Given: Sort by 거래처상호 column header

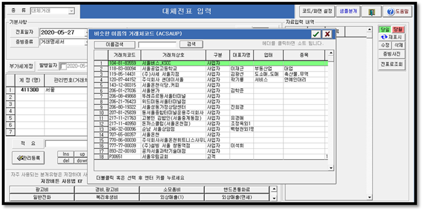Looking at the screenshot, I should click(x=173, y=55).
